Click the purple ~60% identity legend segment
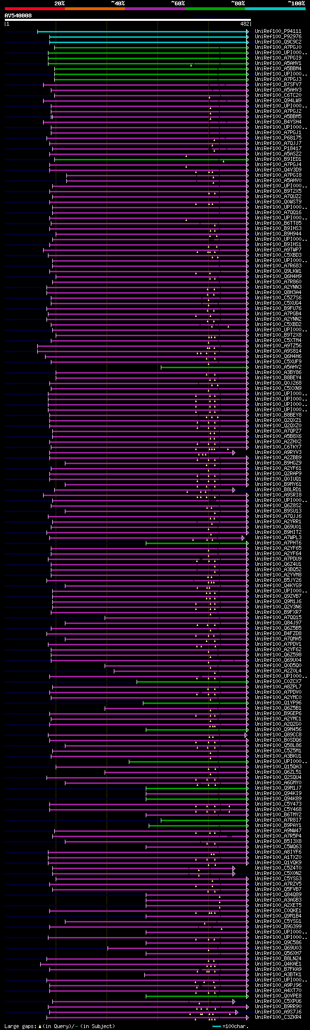The height and width of the screenshot is (1030, 310). [155, 9]
